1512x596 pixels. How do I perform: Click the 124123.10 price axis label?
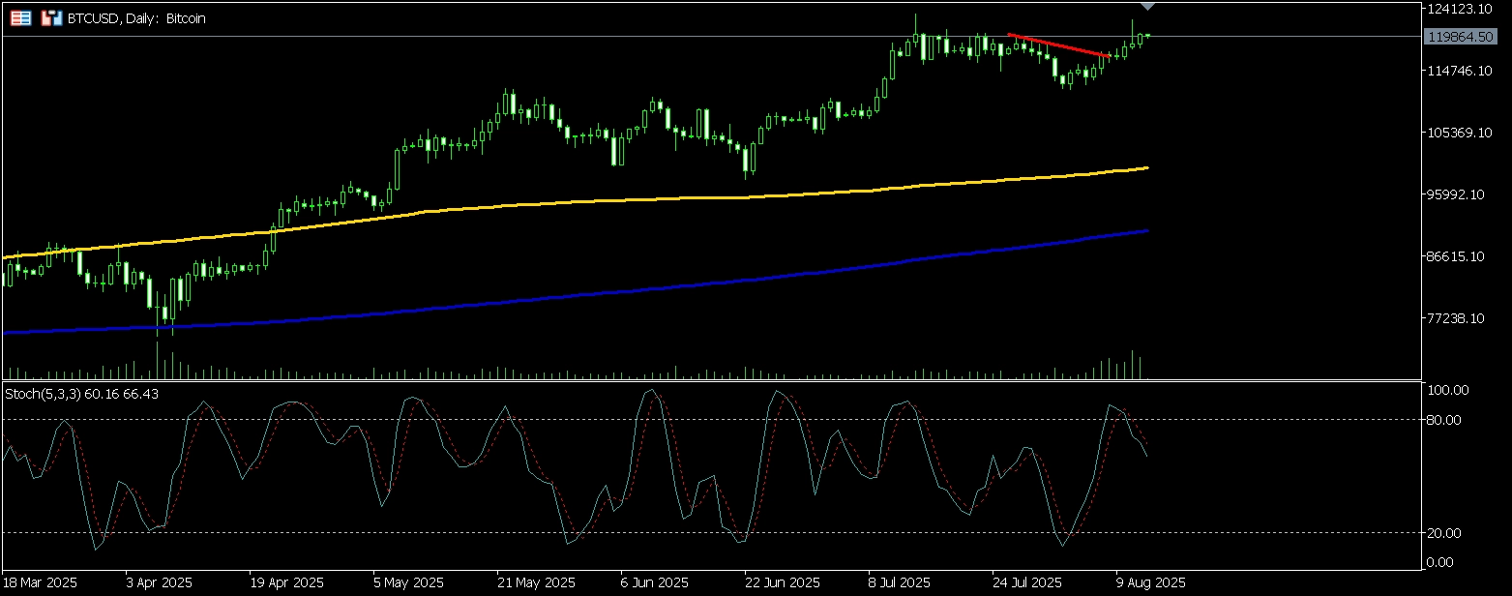tap(1459, 9)
